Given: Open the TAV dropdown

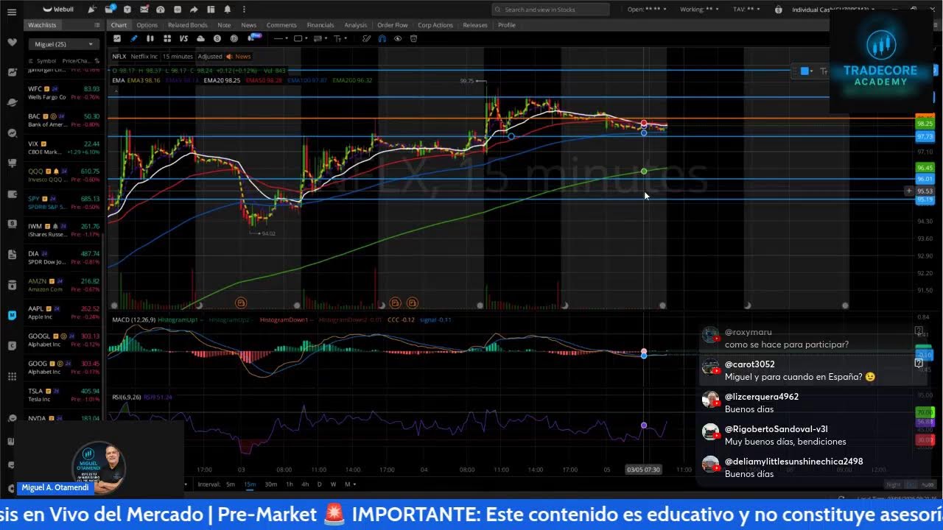Looking at the screenshot, I should [746, 10].
